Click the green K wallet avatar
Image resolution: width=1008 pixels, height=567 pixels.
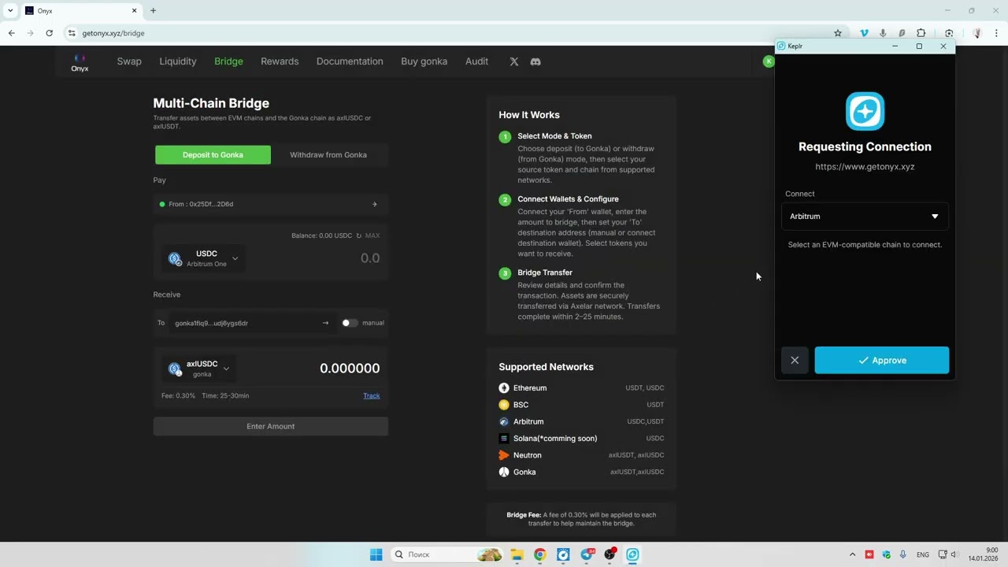coord(769,61)
